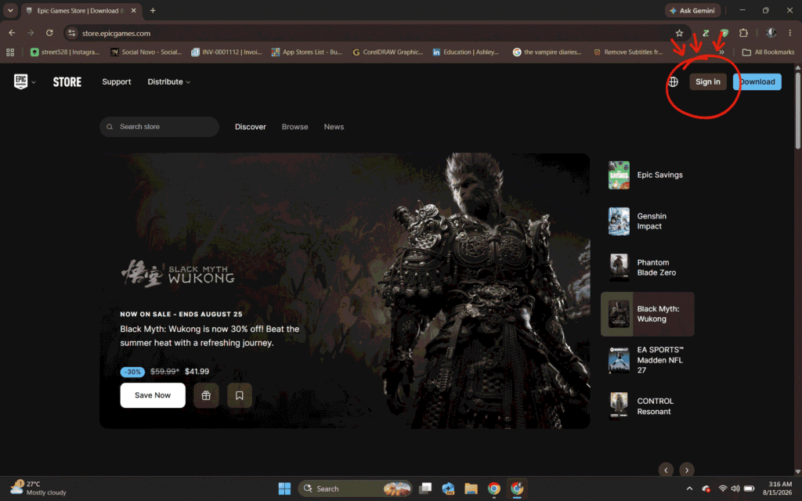This screenshot has height=501, width=802.
Task: Click the Ask Gemini button
Action: [x=692, y=10]
